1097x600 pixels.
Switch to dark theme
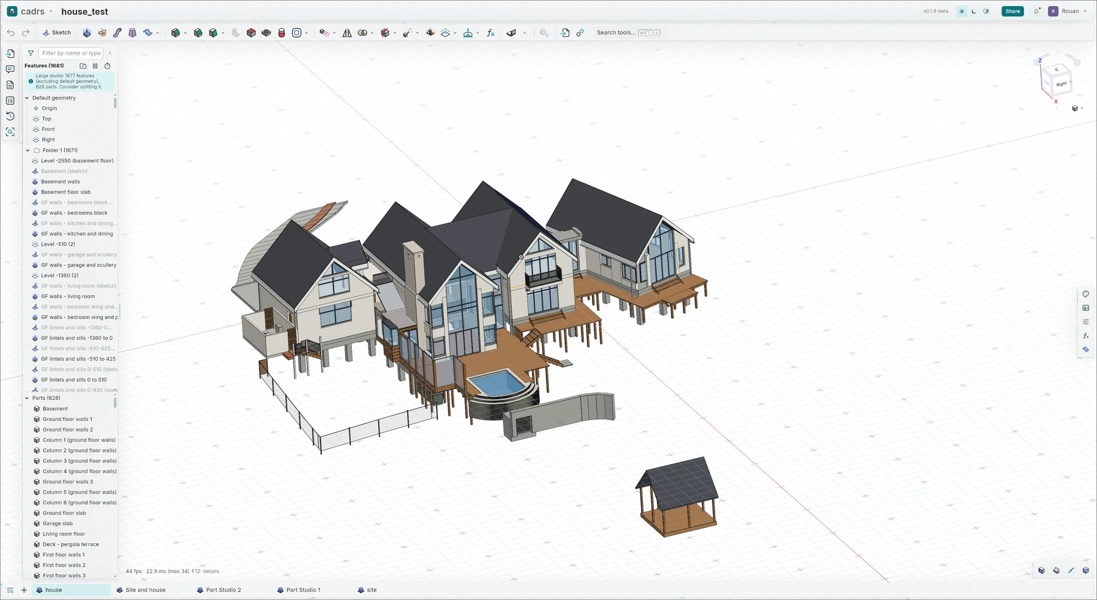point(974,11)
